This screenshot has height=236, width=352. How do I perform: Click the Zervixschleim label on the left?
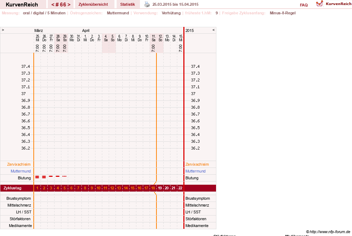[19, 164]
